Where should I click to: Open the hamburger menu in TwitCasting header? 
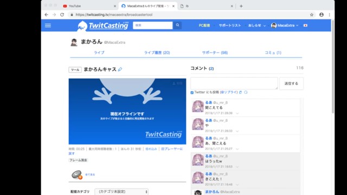[48, 25]
